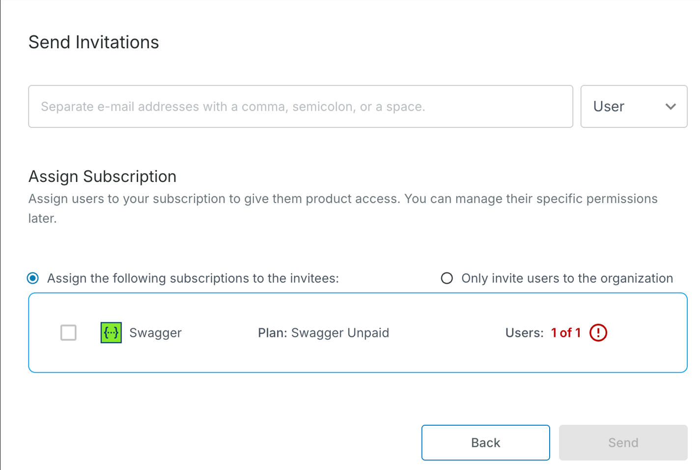Click the Send Invitations heading

click(94, 42)
